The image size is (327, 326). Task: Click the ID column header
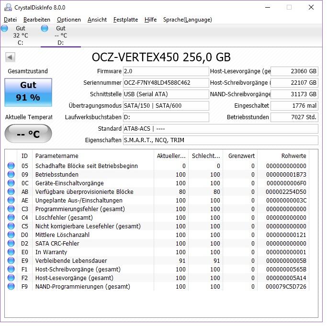coord(24,156)
